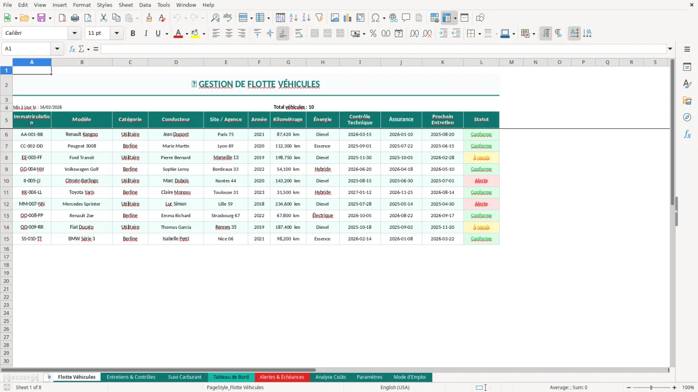Toggle Center Horizontally alignment

coord(229,34)
